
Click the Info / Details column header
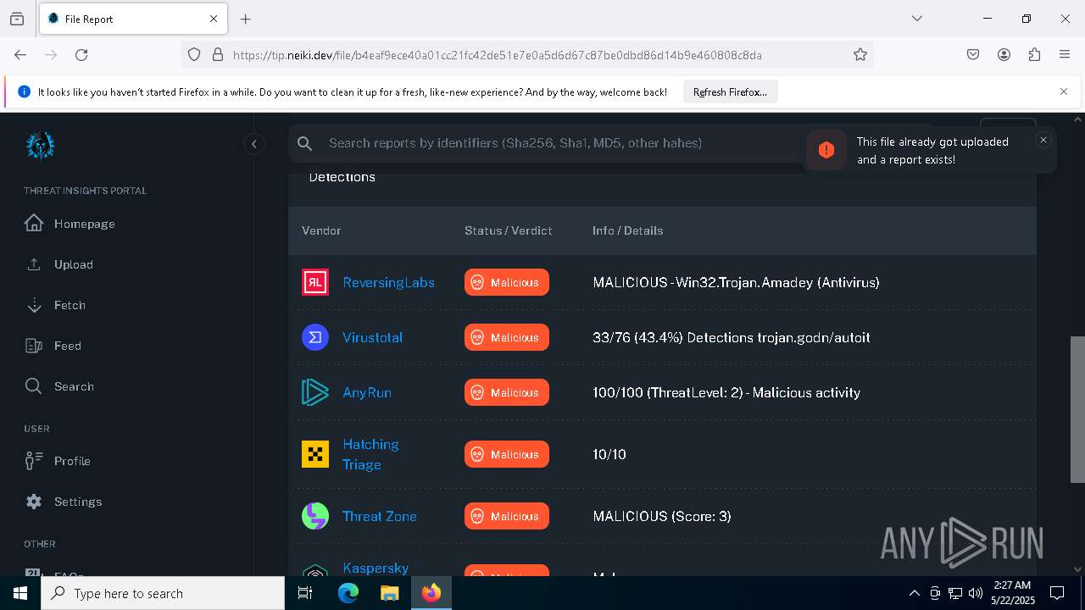click(627, 230)
